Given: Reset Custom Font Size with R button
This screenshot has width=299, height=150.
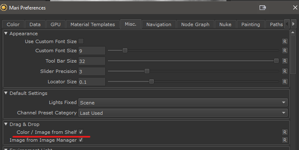Looking at the screenshot, I should click(x=285, y=51).
